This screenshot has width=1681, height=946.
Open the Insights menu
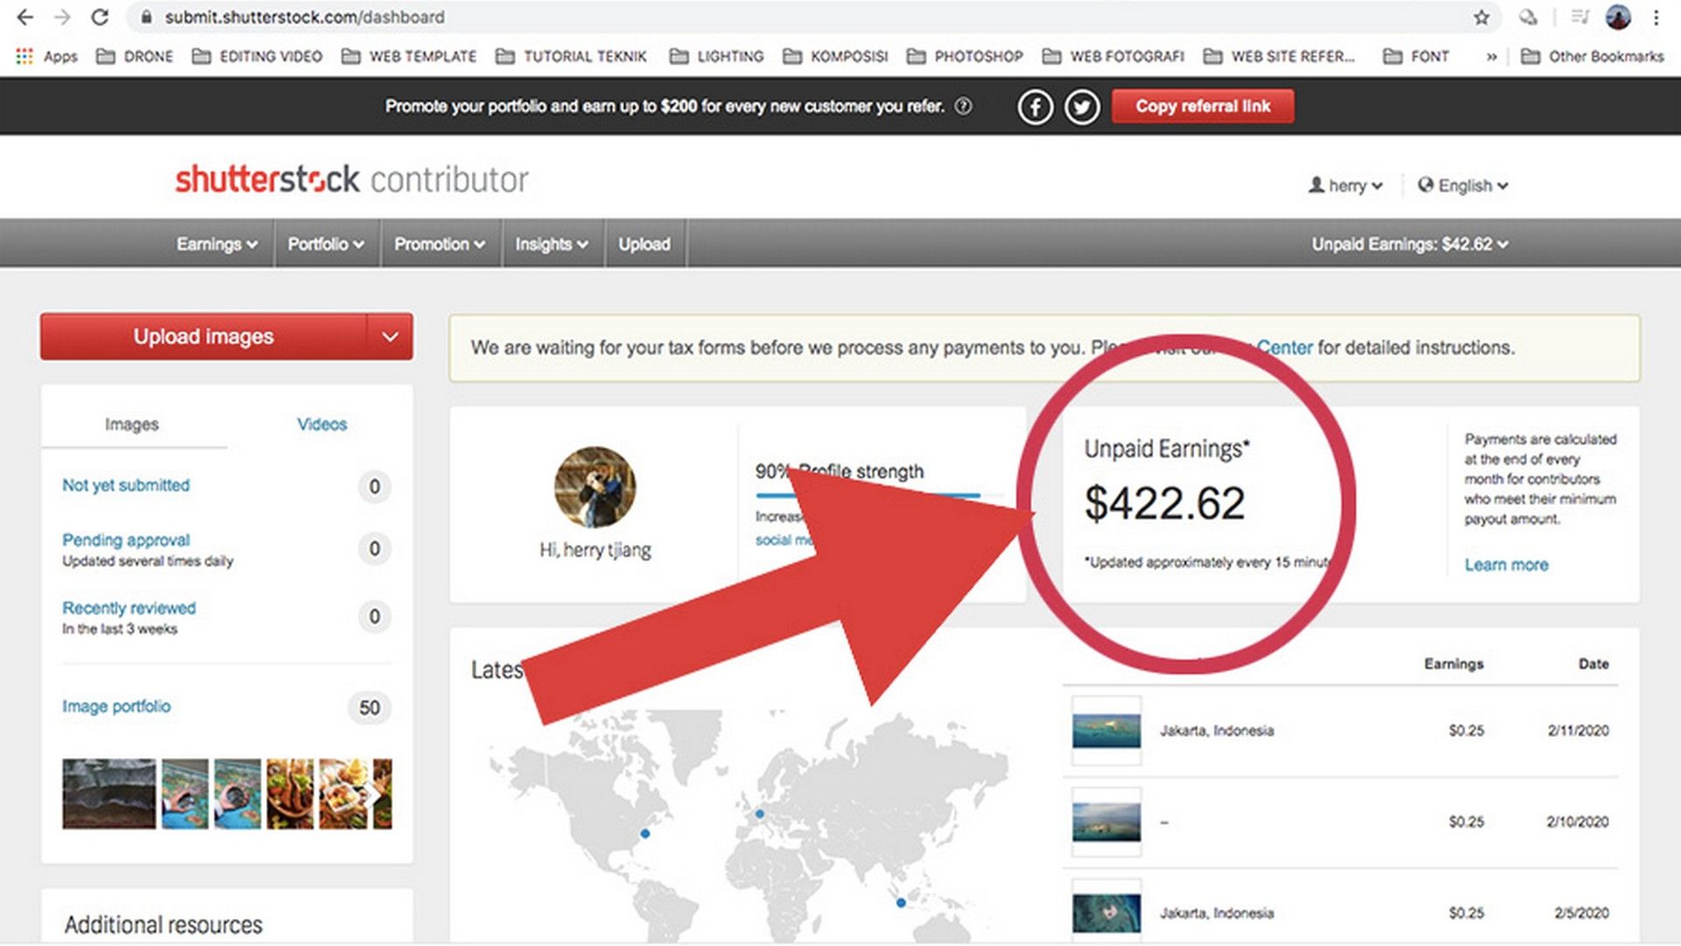(552, 244)
